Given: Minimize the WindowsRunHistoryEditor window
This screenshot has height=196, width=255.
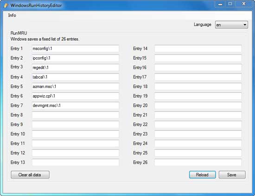Looking at the screenshot, I should pos(220,4).
